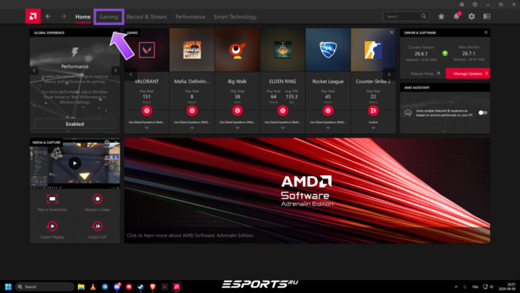Open the Counter-Strike 2 game tile icon
Screen dimensions: 520x293
point(373,50)
